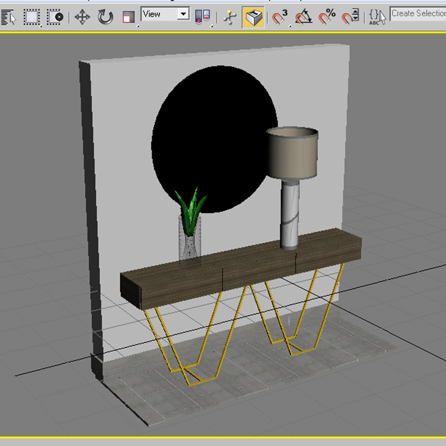The image size is (446, 446).
Task: Choose the Rectangular Selection Region tool
Action: [x=31, y=17]
